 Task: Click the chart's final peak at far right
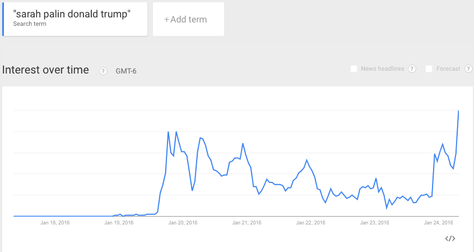458,111
